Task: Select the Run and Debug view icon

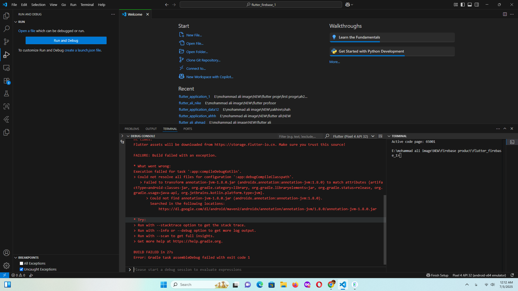Action: click(6, 55)
